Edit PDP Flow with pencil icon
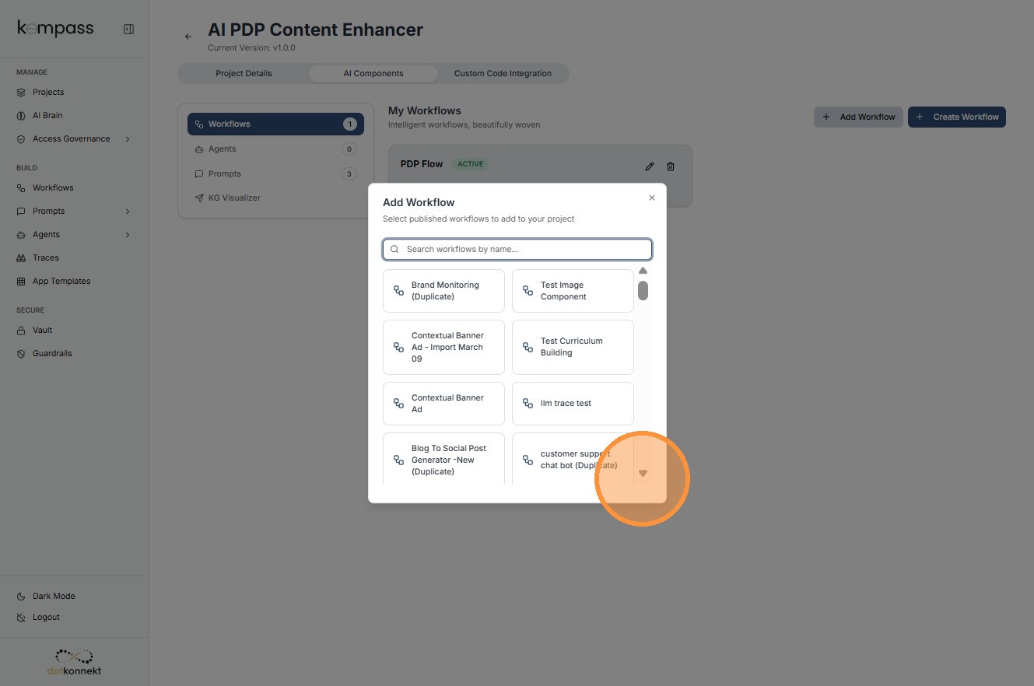The width and height of the screenshot is (1034, 686). point(650,166)
